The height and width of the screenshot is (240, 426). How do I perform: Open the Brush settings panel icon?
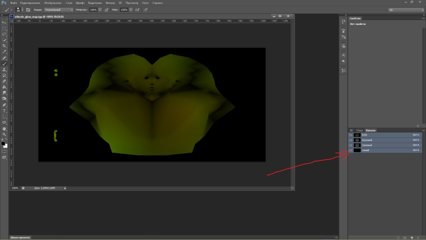[343, 37]
